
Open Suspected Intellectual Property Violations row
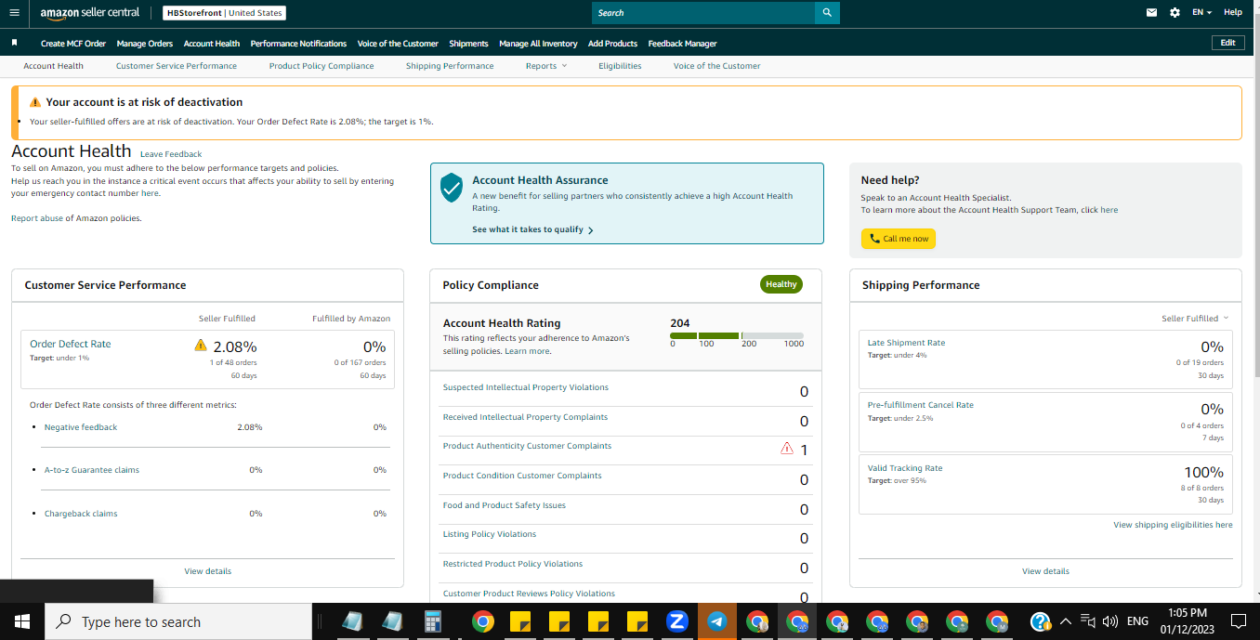(626, 391)
